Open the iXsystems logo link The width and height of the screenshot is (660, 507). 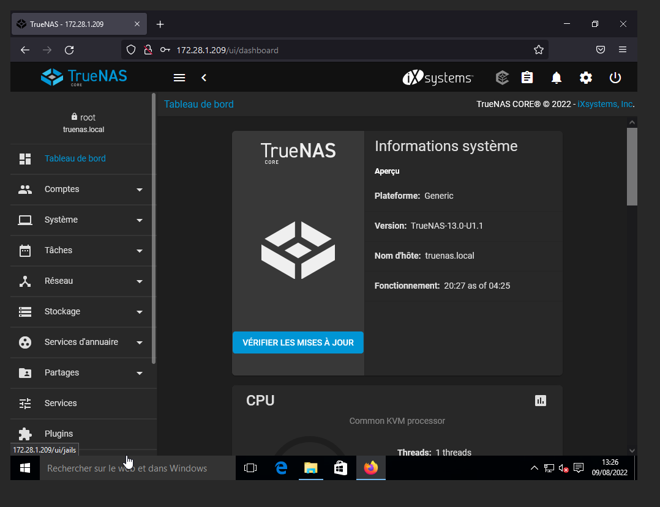click(438, 78)
